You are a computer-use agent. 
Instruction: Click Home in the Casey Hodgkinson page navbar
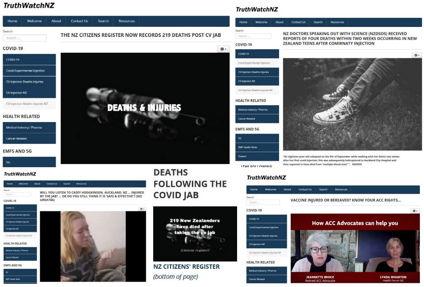tap(10, 184)
